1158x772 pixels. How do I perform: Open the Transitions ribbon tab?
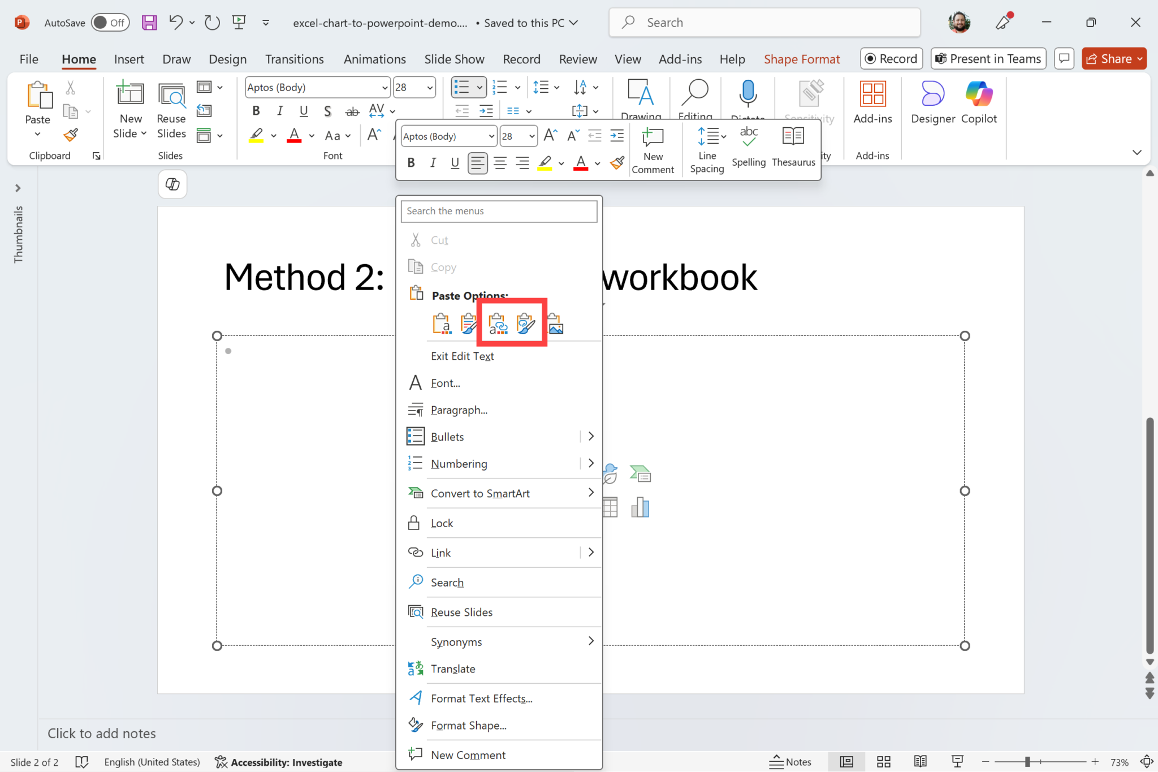click(294, 59)
